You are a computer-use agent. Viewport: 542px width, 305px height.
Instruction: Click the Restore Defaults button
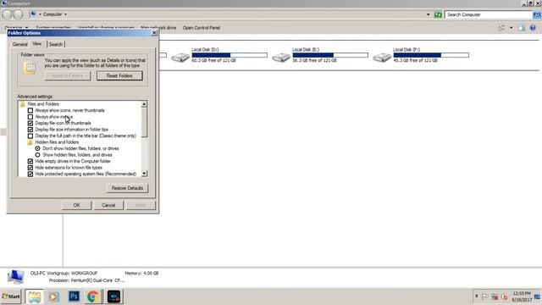click(127, 188)
